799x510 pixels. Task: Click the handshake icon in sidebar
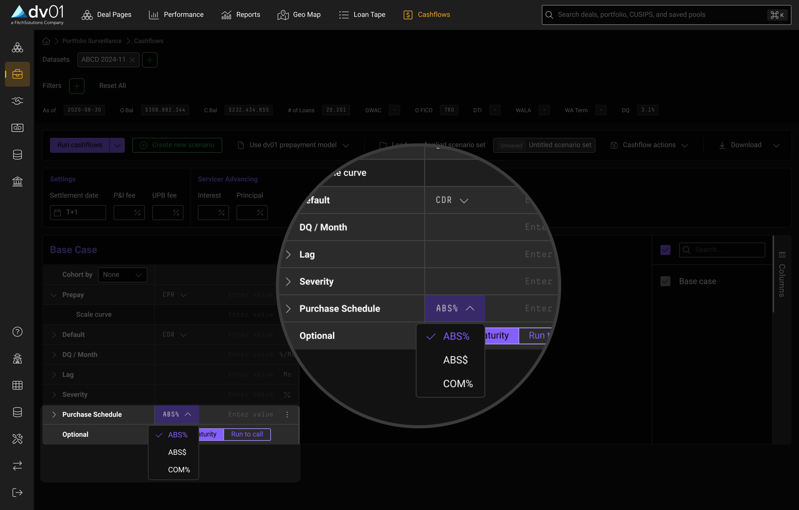pyautogui.click(x=17, y=101)
